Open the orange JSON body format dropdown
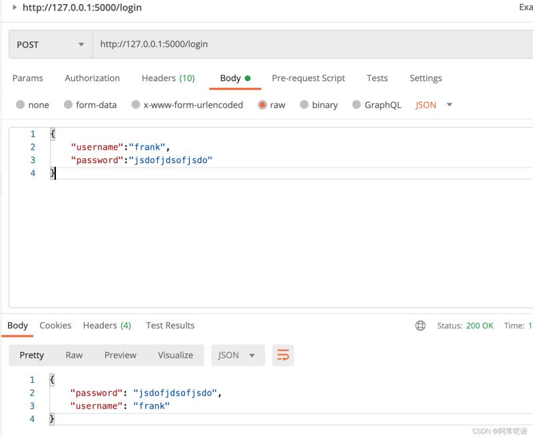Viewport: 533px width, 438px height. [434, 105]
